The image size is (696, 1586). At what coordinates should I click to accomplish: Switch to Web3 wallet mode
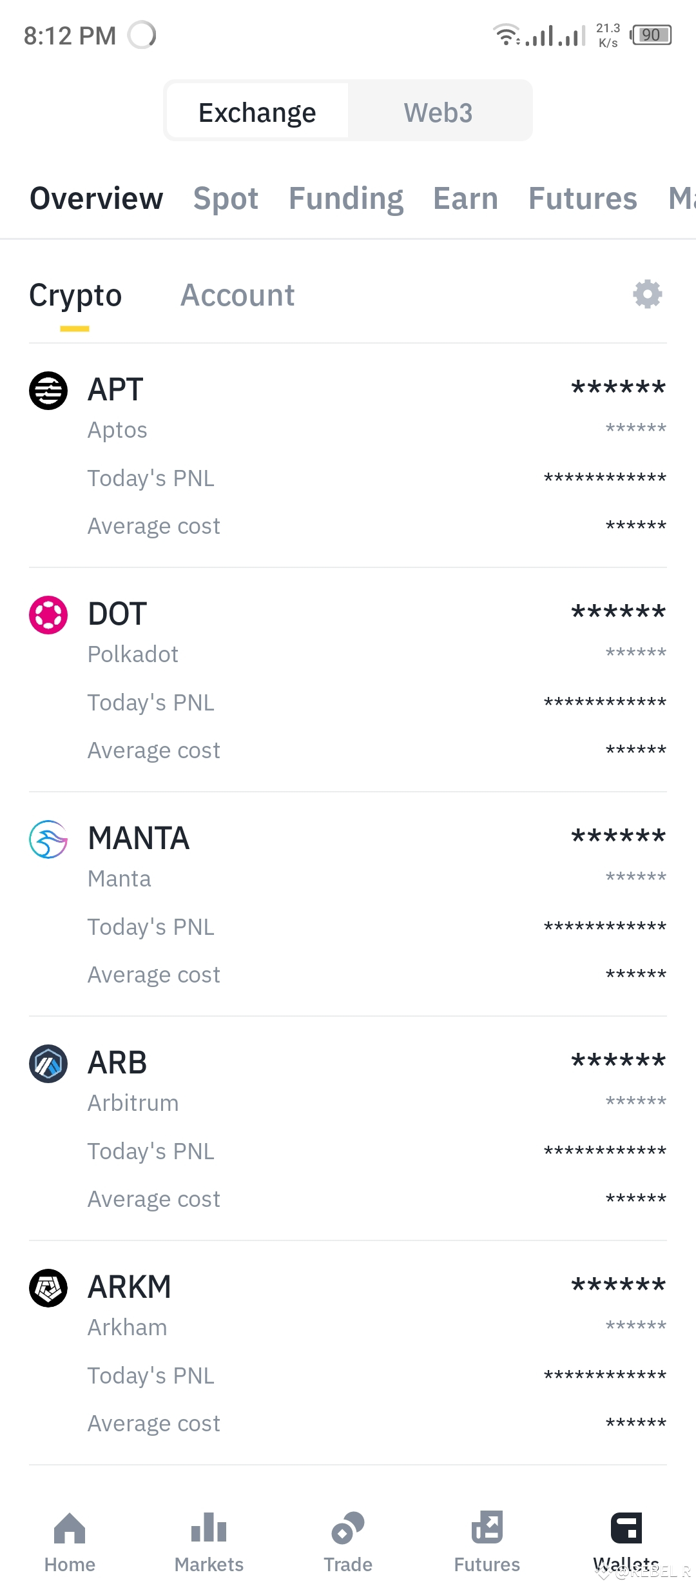click(x=438, y=112)
